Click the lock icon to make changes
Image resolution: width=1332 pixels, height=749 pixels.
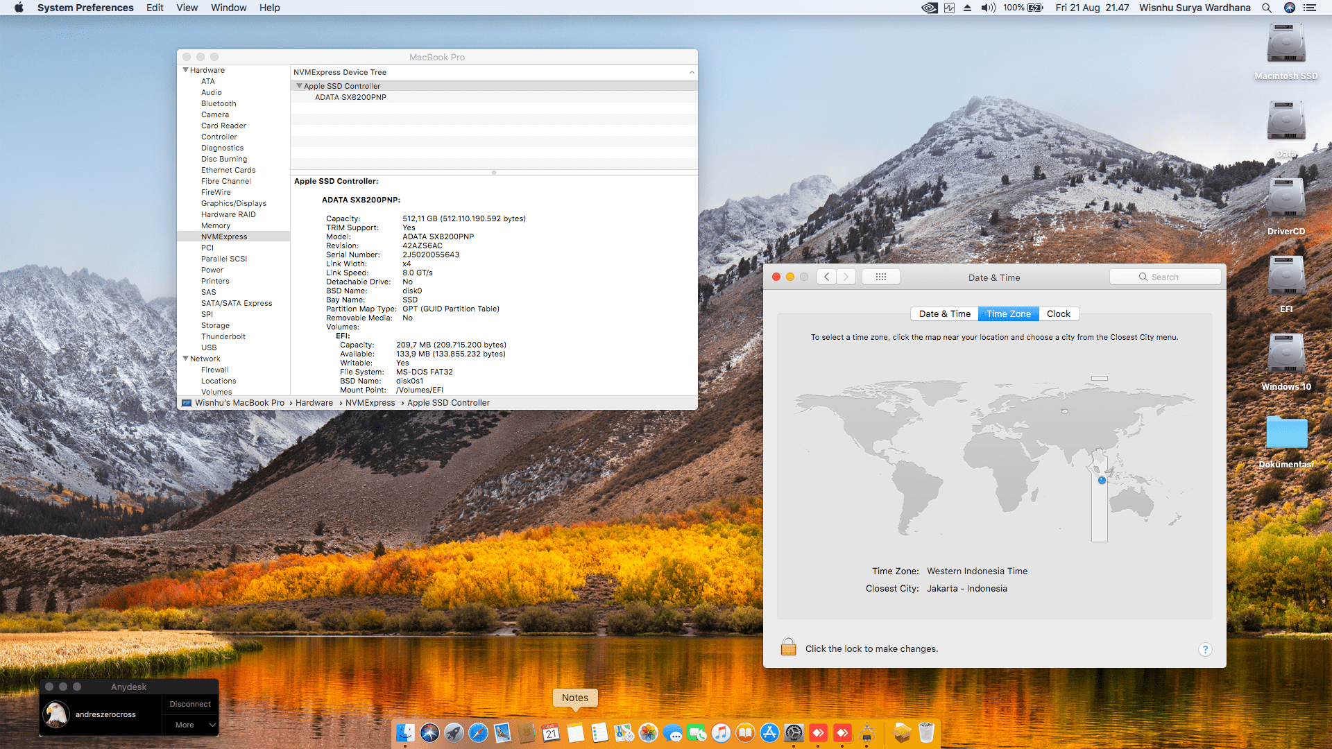pos(788,647)
